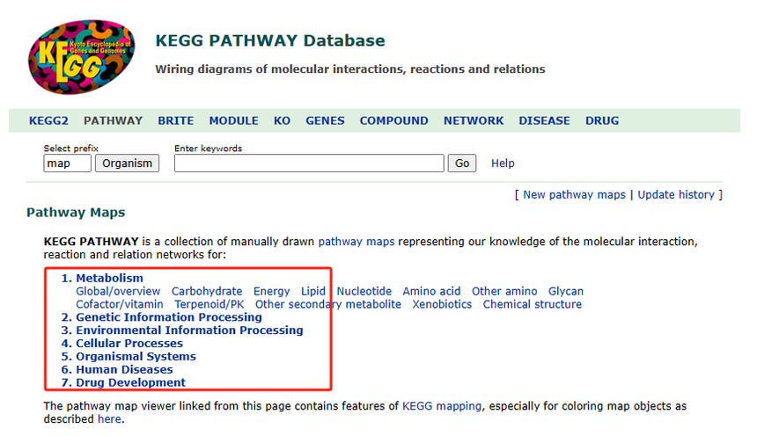Click the Organism button

[x=127, y=163]
